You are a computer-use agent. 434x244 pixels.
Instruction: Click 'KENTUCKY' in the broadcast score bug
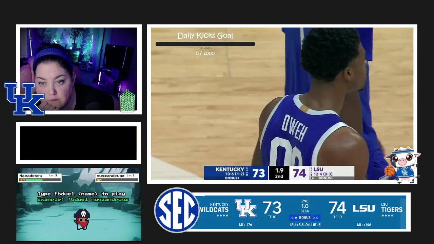coord(230,169)
